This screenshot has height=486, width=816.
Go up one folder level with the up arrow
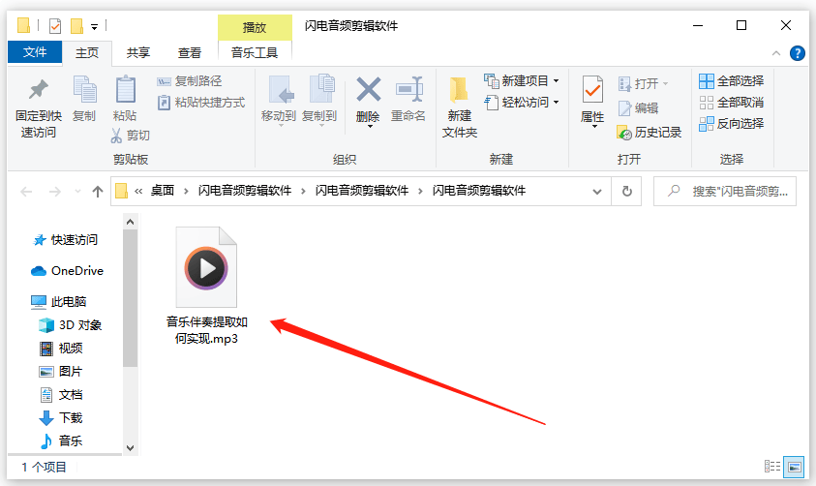pos(98,192)
